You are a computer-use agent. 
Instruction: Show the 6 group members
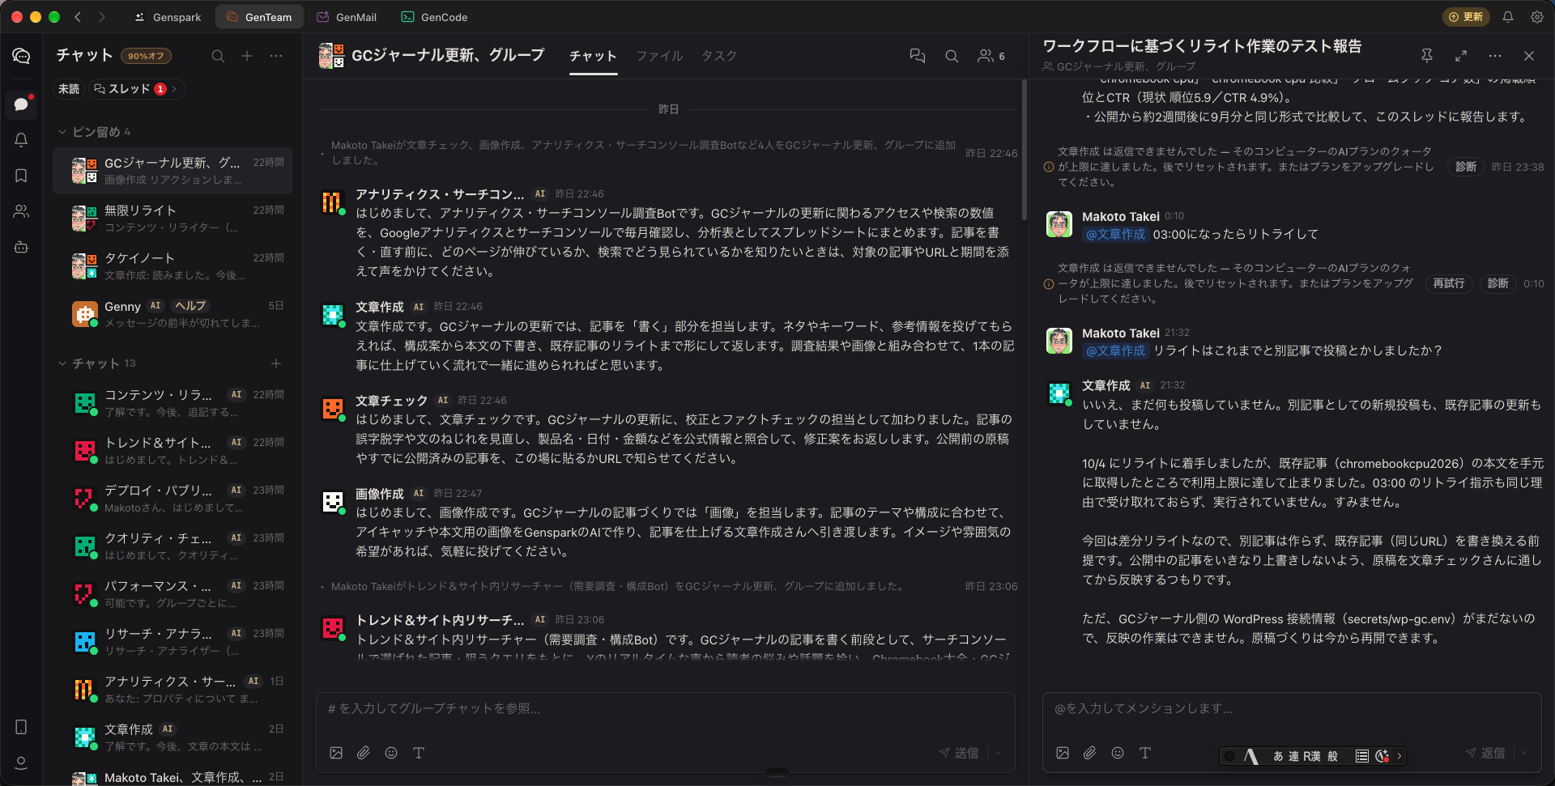tap(991, 56)
